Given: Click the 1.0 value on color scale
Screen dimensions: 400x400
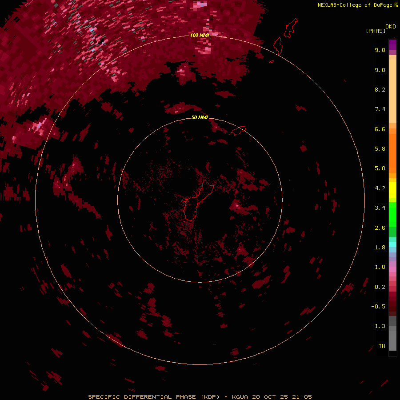Looking at the screenshot, I should pos(380,267).
